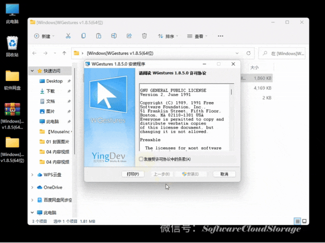The image size is (325, 243).
Task: Click the cut scissors icon in Explorer toolbar
Action: coord(68,36)
